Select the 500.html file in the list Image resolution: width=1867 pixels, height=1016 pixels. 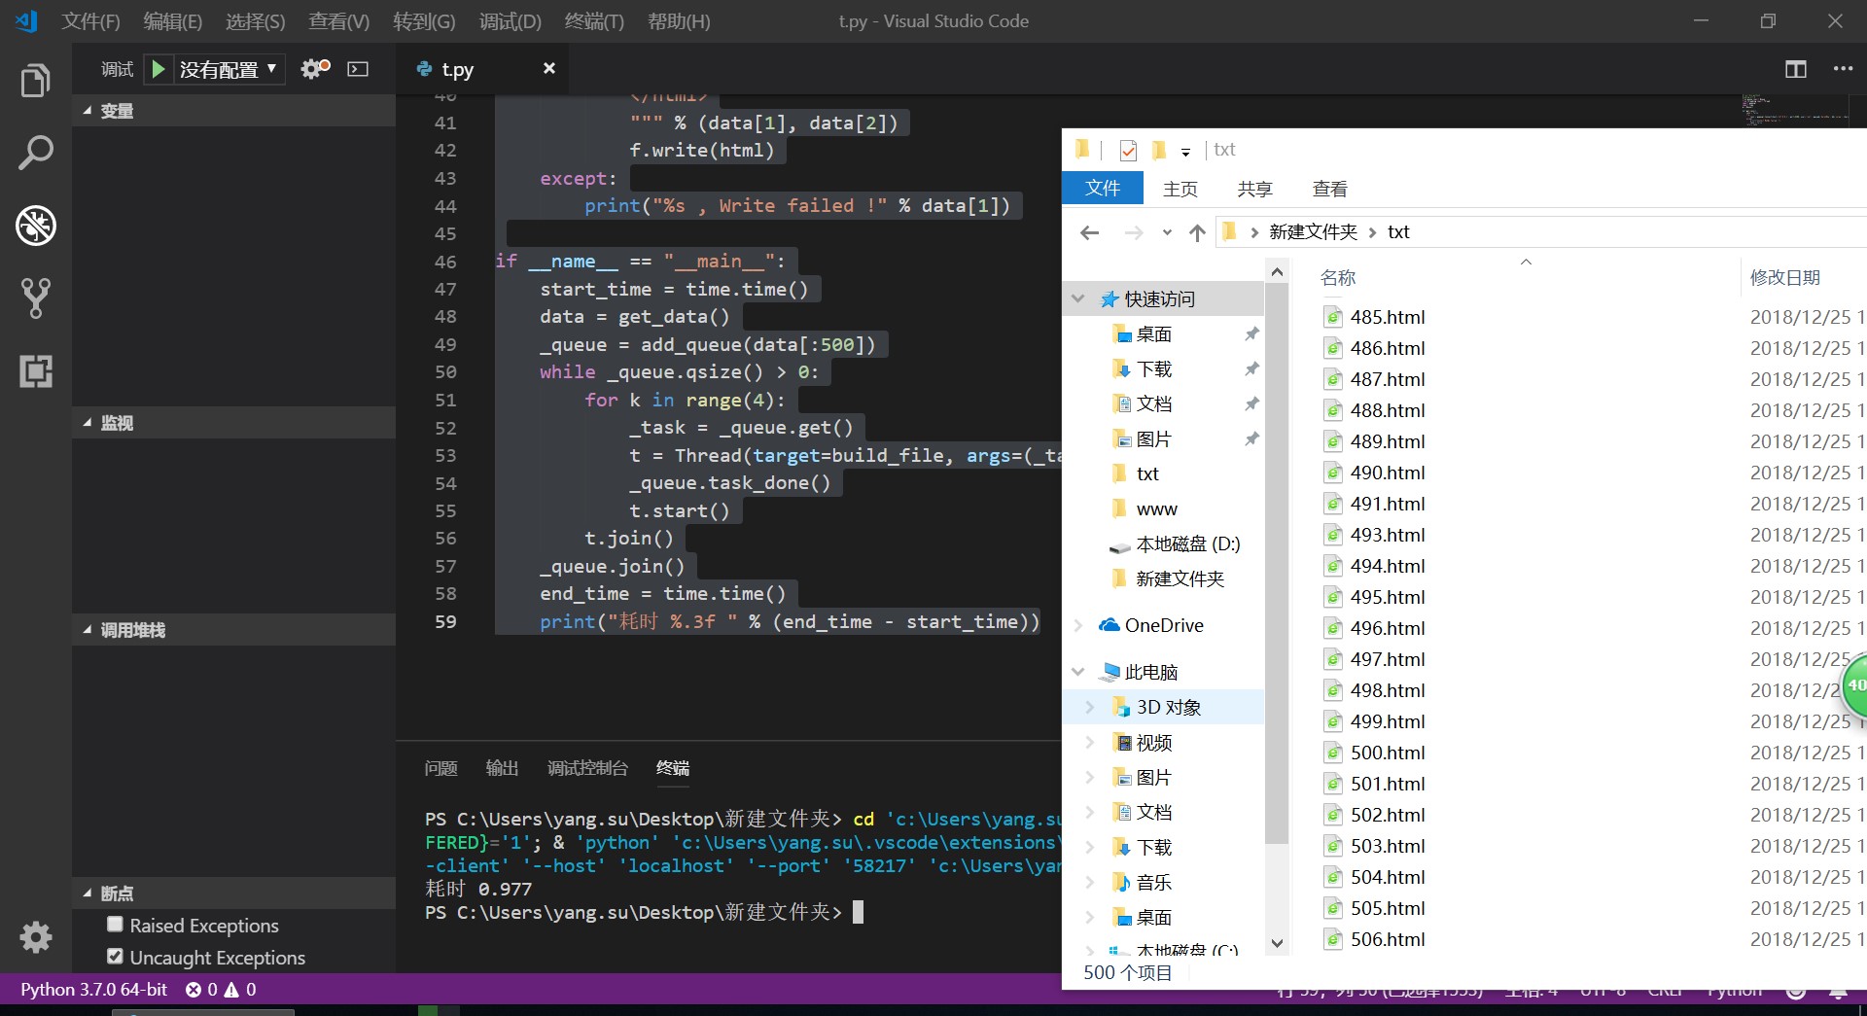coord(1388,753)
